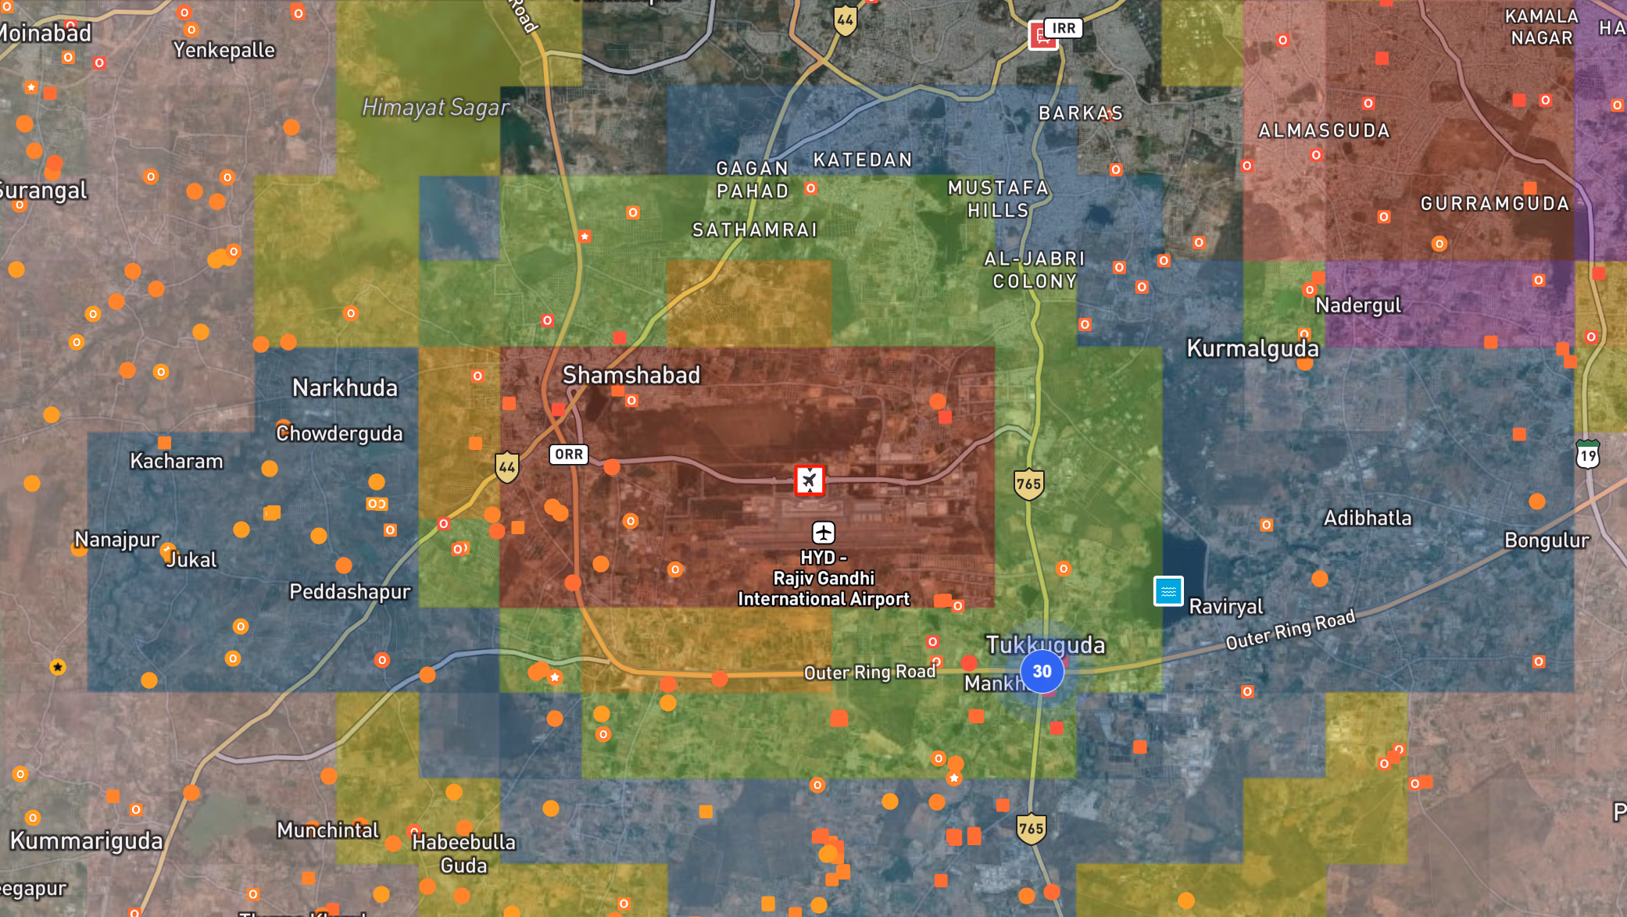Click the IRR road label badge
The height and width of the screenshot is (917, 1627).
[x=1064, y=28]
